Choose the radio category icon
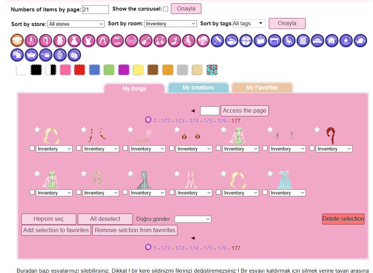This screenshot has width=373, height=273. (74, 55)
